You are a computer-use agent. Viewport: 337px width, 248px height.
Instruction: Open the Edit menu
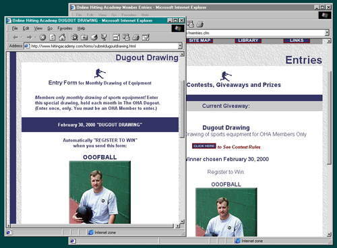[x=26, y=28]
